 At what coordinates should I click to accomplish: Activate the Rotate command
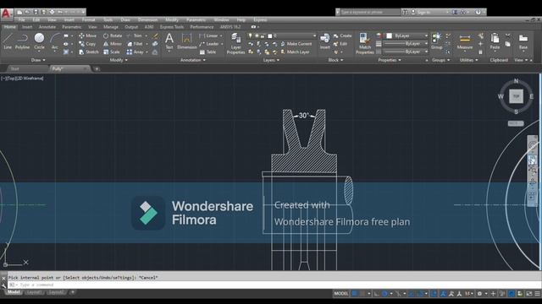tap(113, 35)
